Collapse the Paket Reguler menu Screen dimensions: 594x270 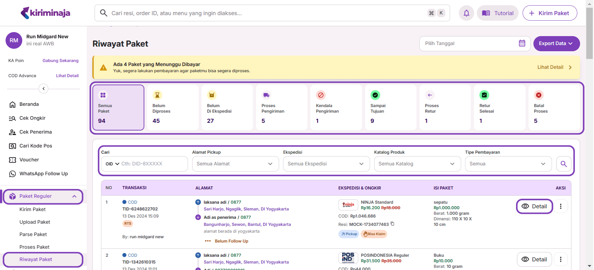point(74,197)
